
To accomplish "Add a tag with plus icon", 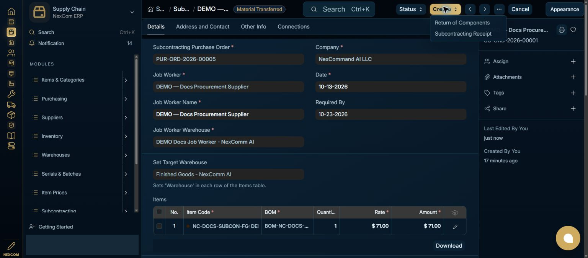I will pyautogui.click(x=573, y=93).
